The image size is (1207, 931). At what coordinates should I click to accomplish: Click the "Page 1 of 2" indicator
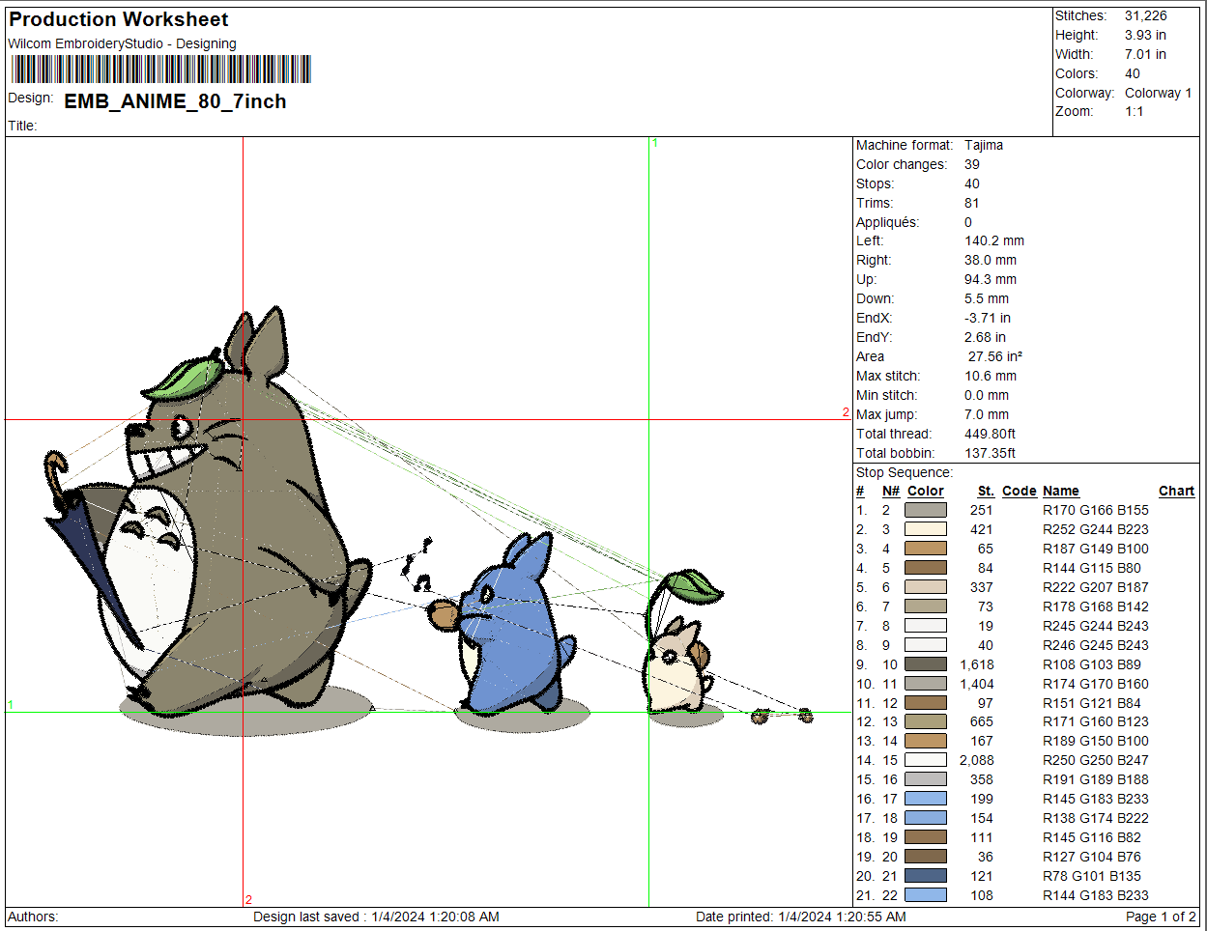click(x=1160, y=917)
